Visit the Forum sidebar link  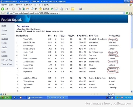[4, 34]
